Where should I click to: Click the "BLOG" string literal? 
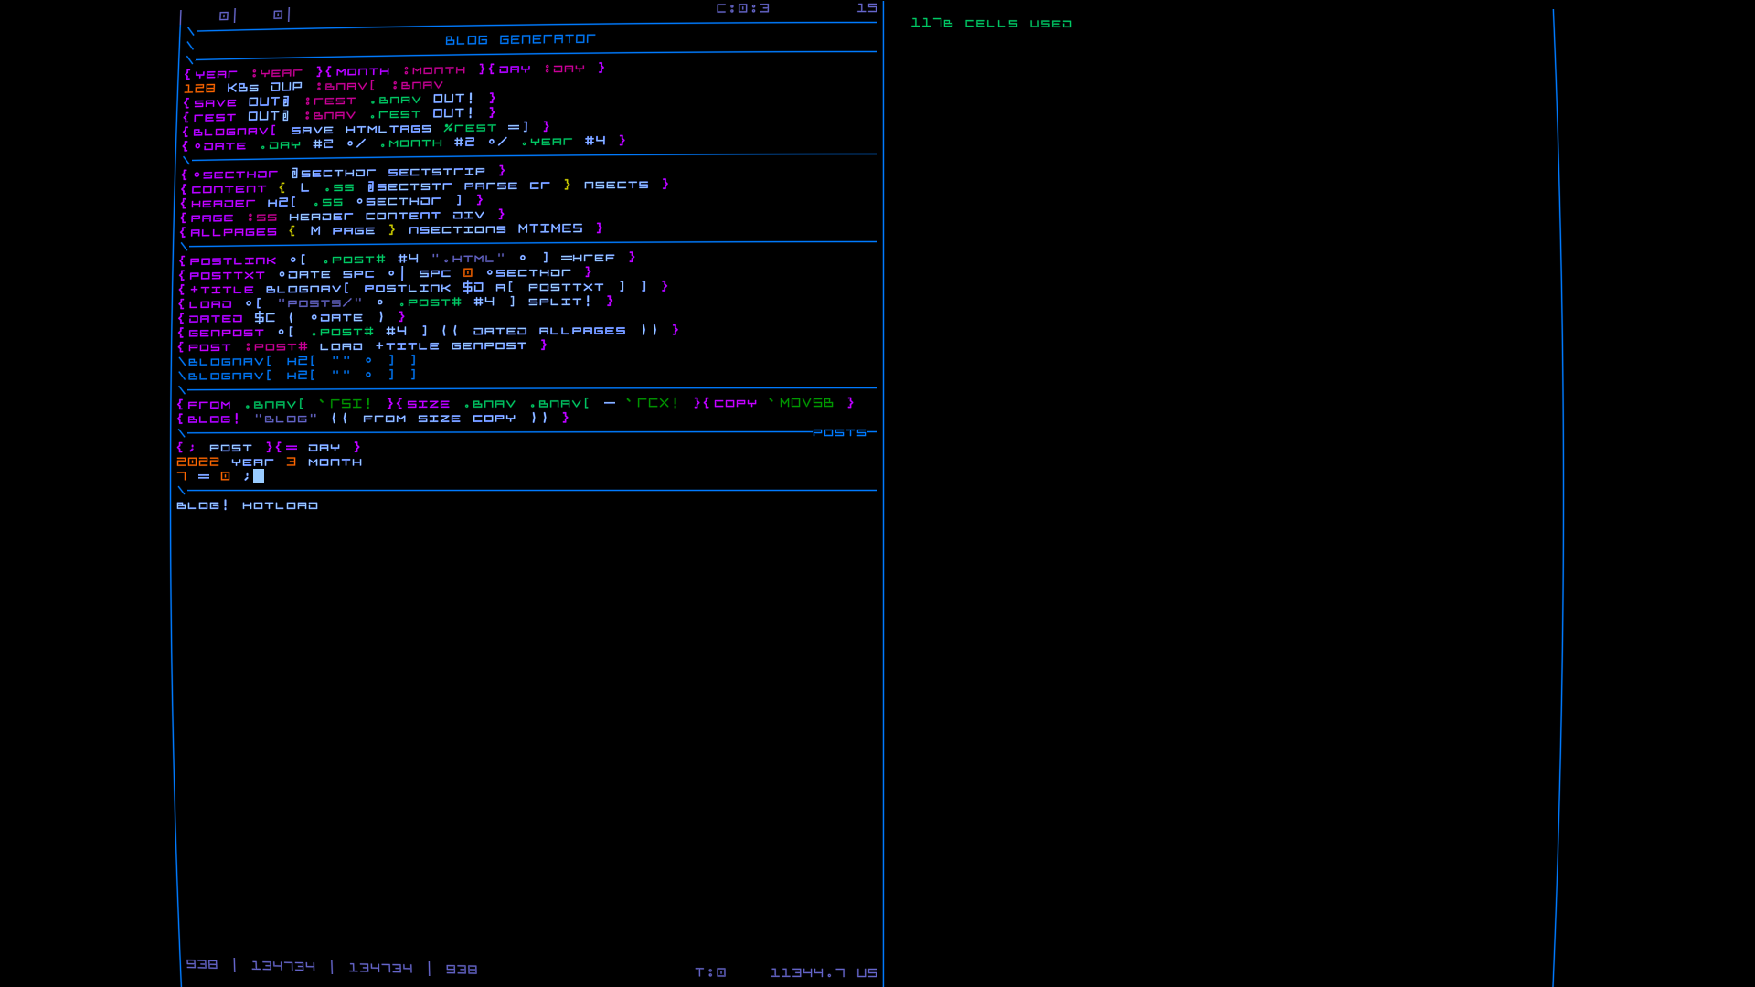286,419
